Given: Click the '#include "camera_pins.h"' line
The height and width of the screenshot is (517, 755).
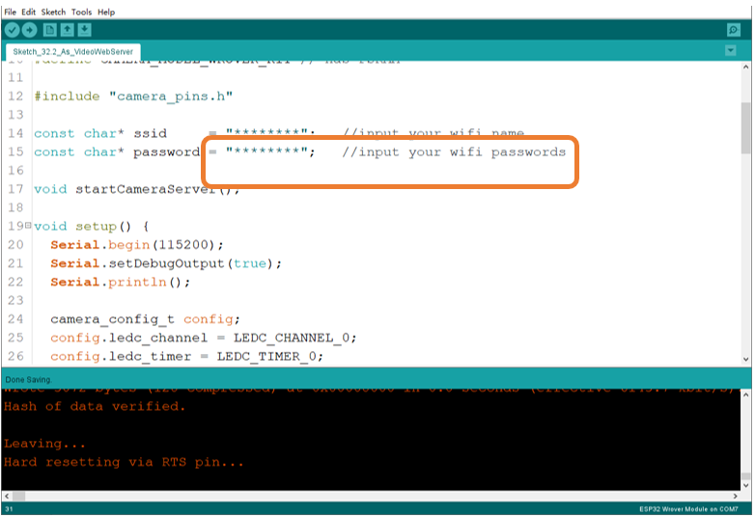Looking at the screenshot, I should pos(133,96).
